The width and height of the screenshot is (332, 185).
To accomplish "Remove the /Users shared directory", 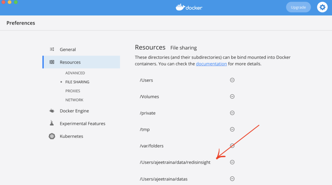I will [232, 80].
